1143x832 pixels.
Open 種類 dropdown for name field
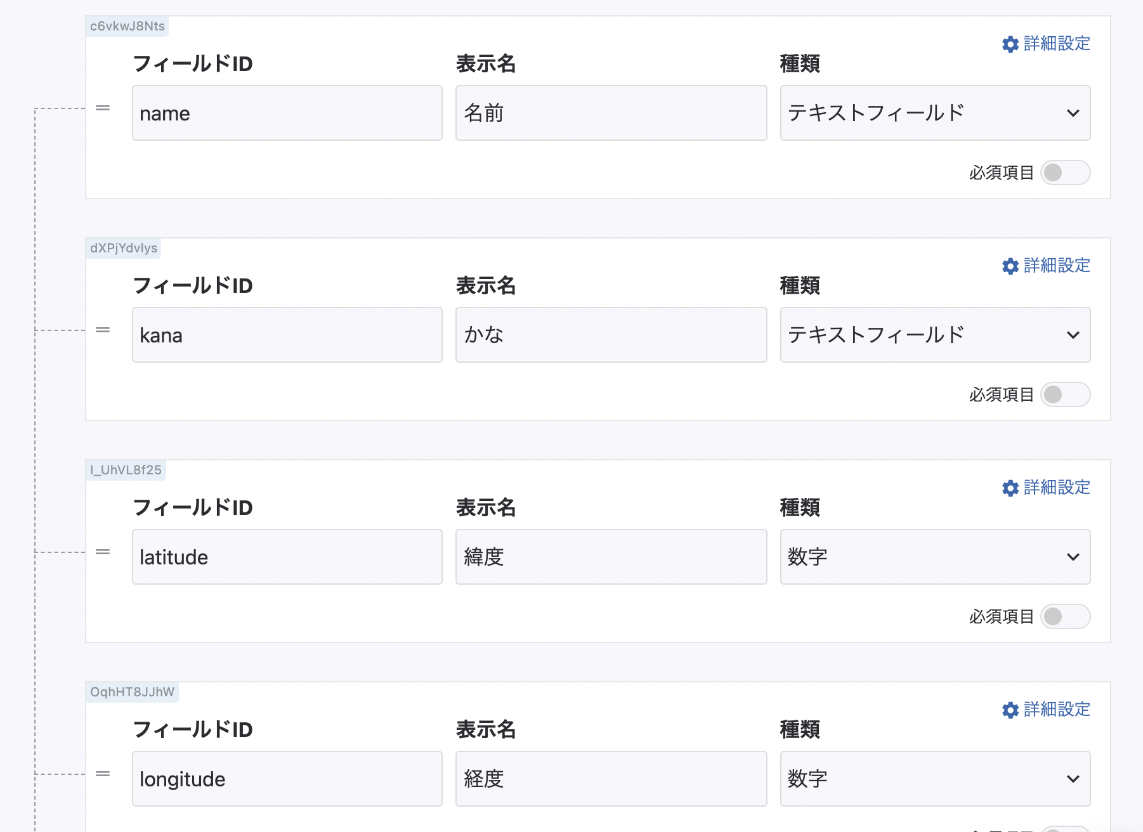pos(935,113)
